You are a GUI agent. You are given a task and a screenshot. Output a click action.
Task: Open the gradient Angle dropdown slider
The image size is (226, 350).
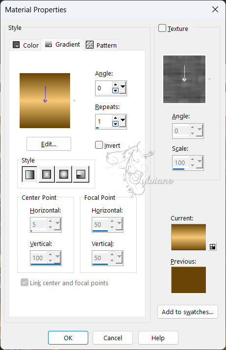[x=123, y=88]
